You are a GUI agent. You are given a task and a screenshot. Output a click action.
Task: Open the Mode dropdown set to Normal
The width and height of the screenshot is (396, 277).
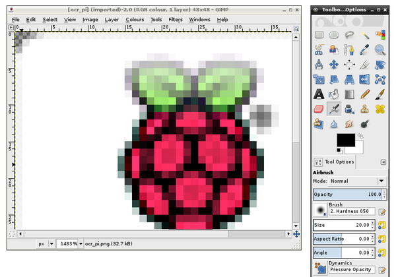357,181
